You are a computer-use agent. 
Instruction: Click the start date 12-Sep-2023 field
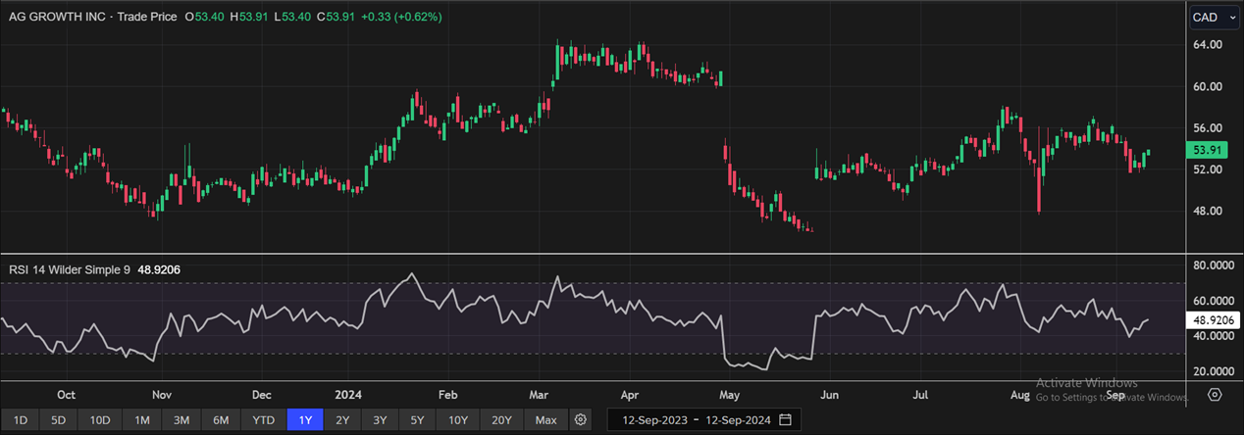coord(653,420)
